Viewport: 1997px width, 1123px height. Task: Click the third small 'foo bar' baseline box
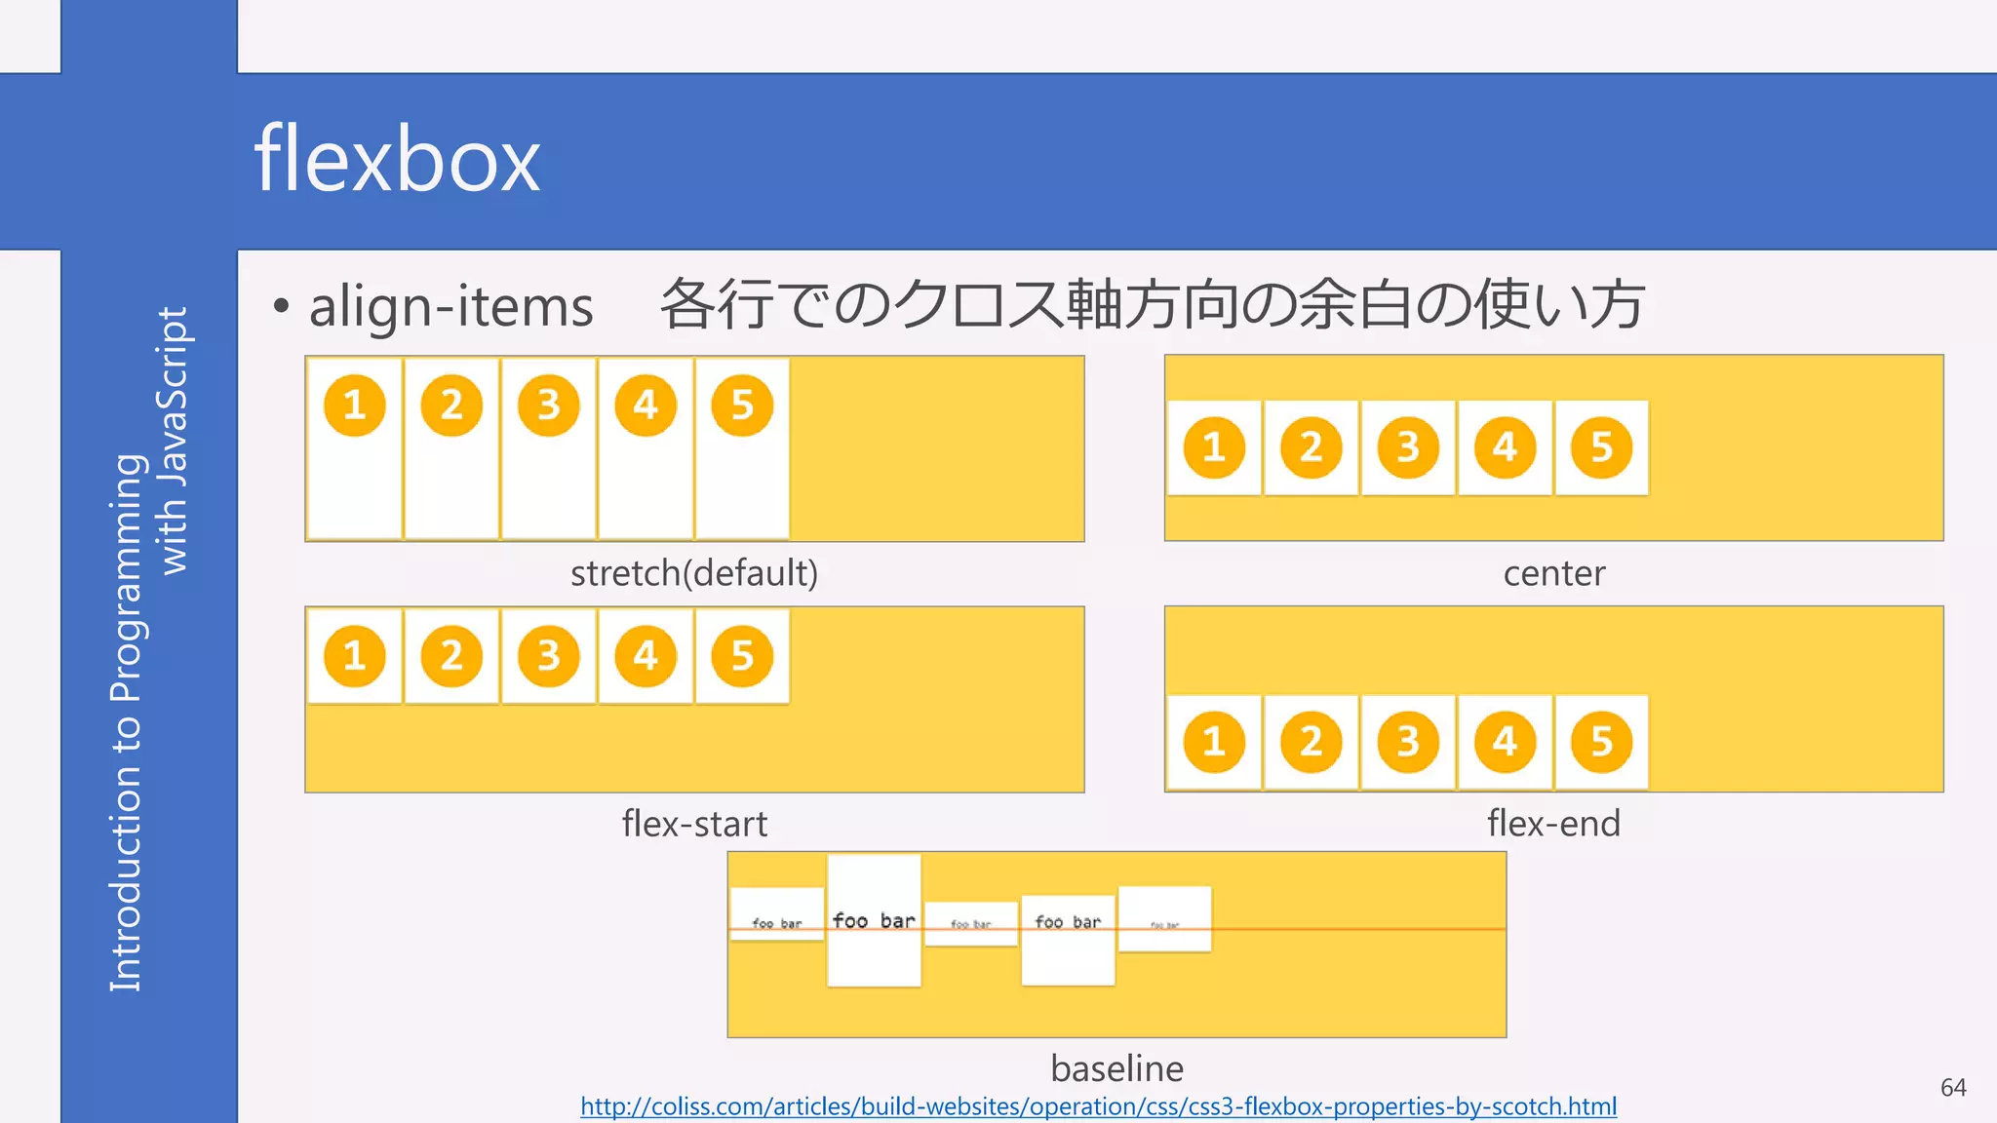971,924
